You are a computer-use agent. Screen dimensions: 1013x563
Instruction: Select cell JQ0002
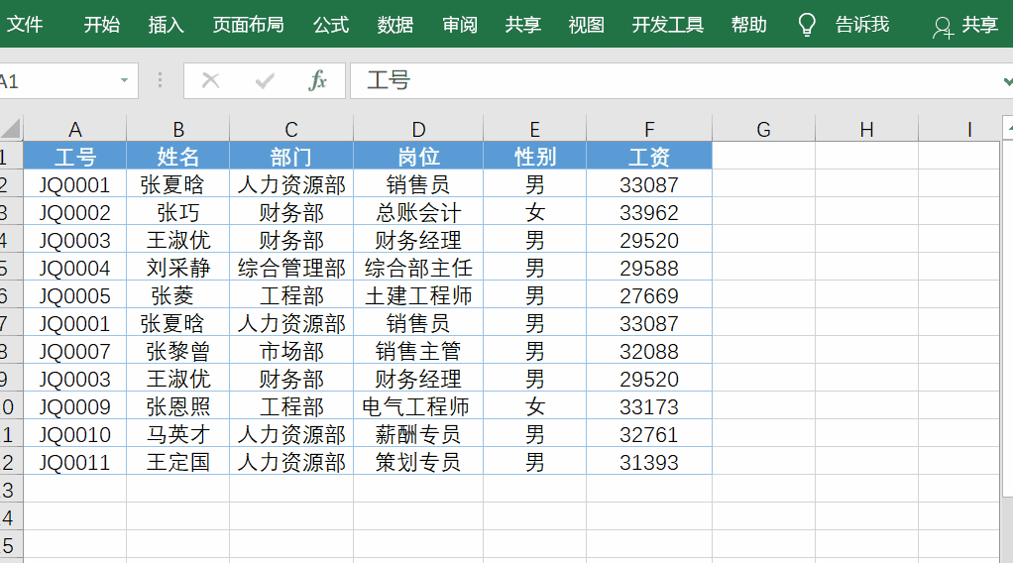pos(75,212)
